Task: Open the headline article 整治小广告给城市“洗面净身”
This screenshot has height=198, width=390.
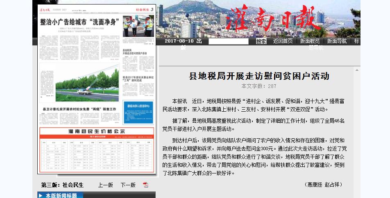Action: click(79, 22)
